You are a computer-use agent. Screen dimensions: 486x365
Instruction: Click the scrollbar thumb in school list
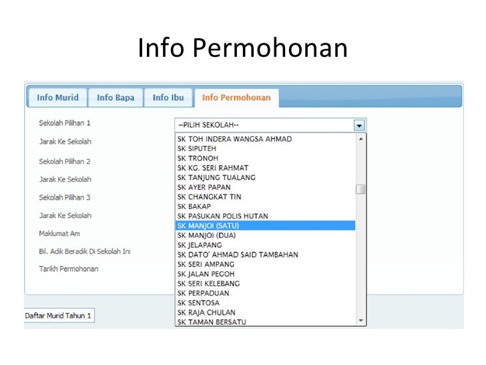click(360, 189)
